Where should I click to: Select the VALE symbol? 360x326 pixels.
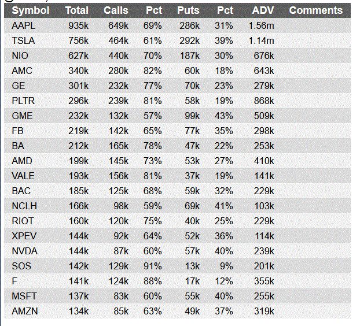click(x=23, y=176)
